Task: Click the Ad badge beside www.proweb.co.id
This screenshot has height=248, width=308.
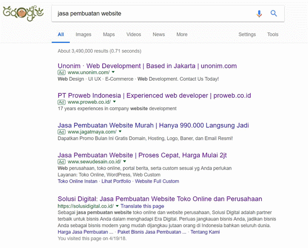Action: [x=62, y=102]
